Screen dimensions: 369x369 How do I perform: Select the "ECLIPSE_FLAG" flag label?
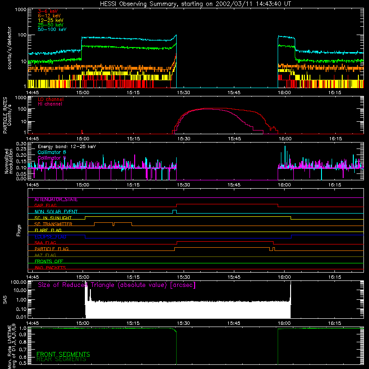(x=50, y=237)
